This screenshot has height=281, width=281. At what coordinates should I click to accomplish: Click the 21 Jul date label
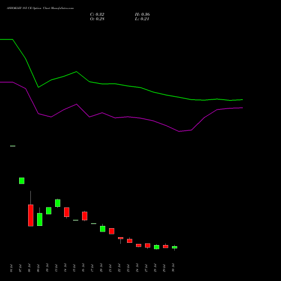[x=110, y=268]
